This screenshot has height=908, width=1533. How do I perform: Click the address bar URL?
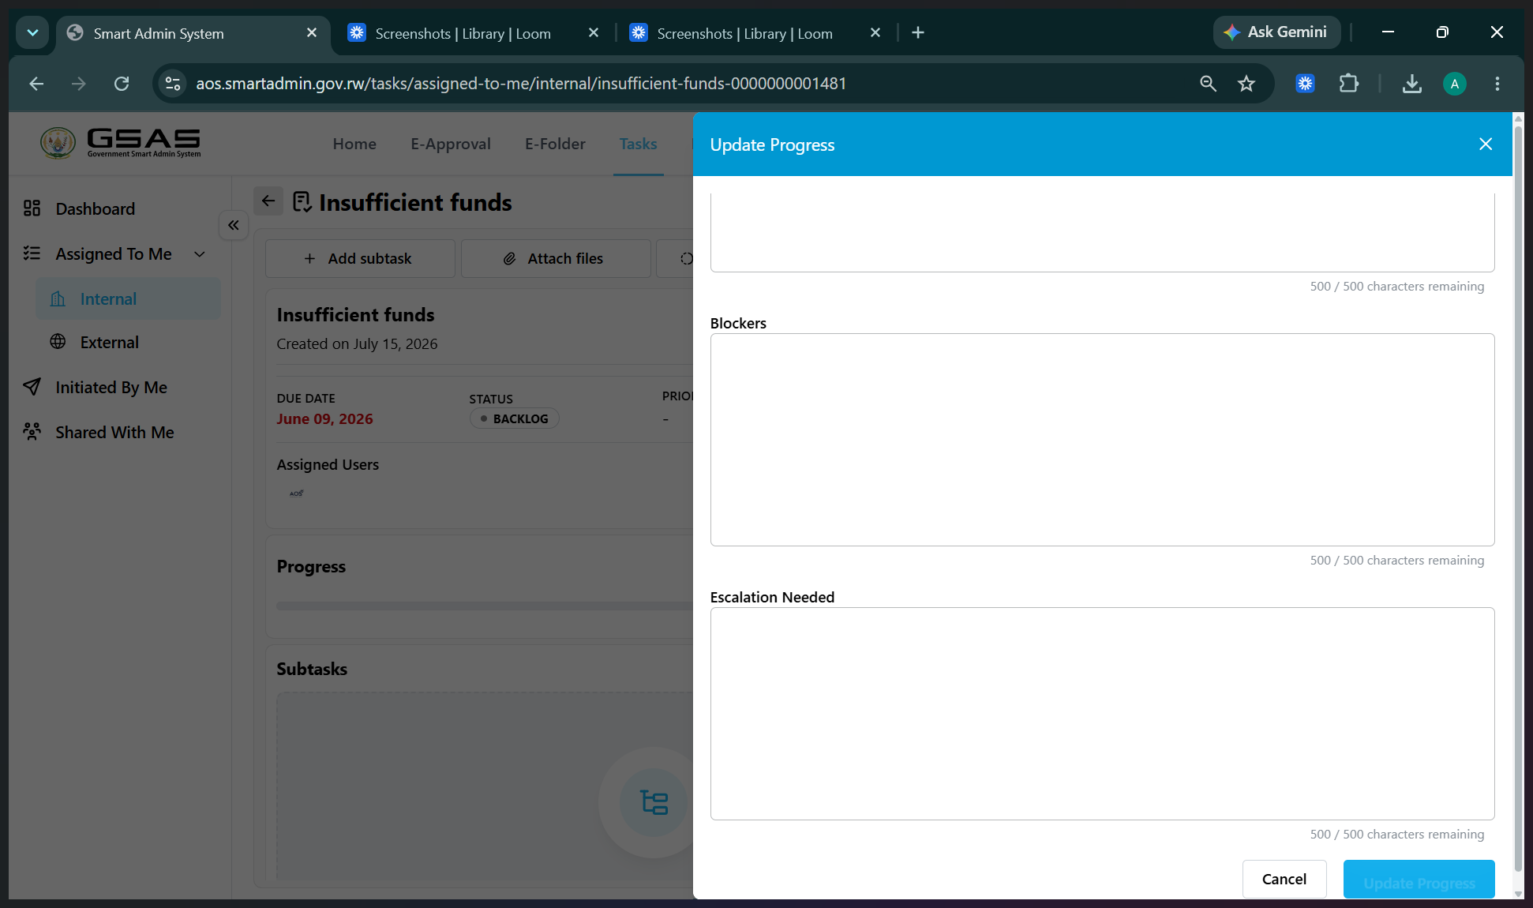(x=521, y=84)
